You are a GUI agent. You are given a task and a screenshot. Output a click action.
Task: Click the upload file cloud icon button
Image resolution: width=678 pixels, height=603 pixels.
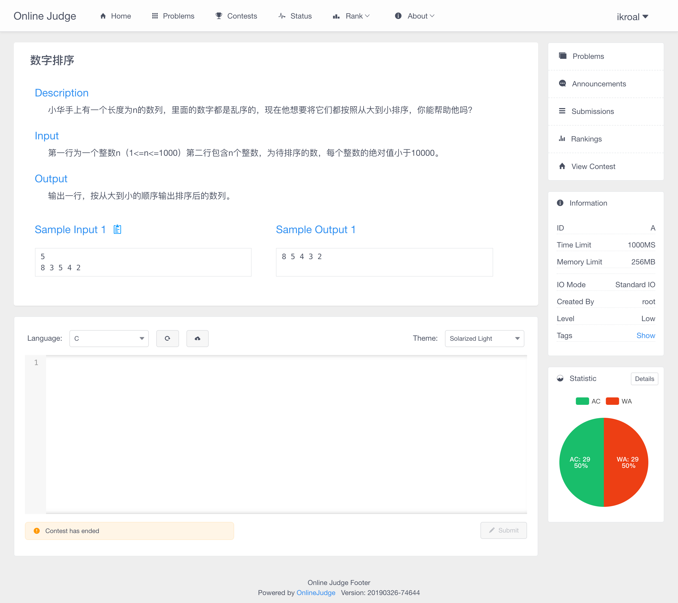click(197, 338)
